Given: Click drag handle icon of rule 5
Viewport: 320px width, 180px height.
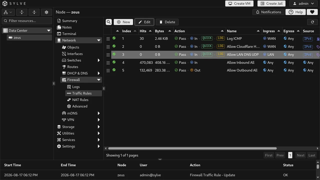Looking at the screenshot, I should tap(108, 70).
